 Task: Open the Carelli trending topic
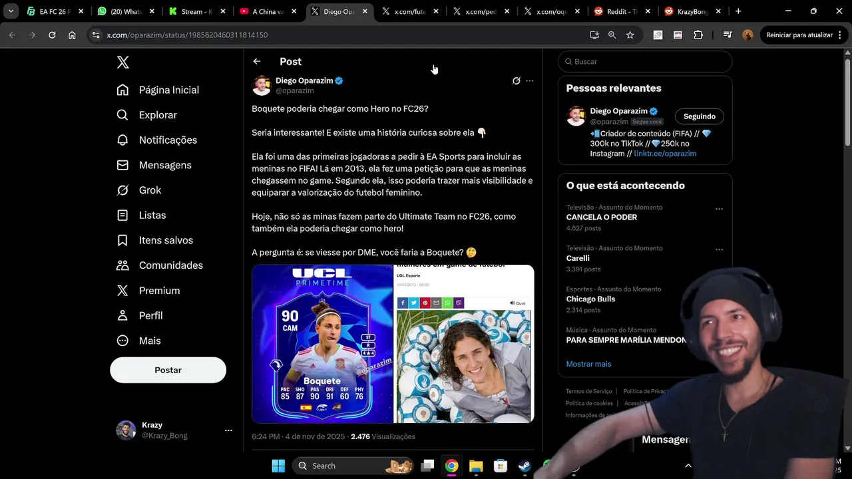click(x=578, y=258)
